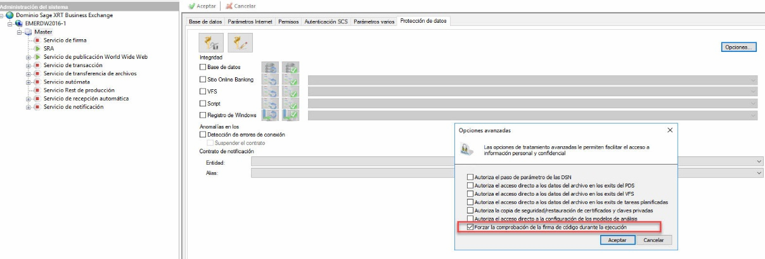Check the VFS integrity checkbox

(203, 91)
